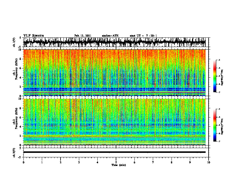Screen dimensions: 235x182
Task: Click the "5" tick on the time axis
Action: (116, 162)
